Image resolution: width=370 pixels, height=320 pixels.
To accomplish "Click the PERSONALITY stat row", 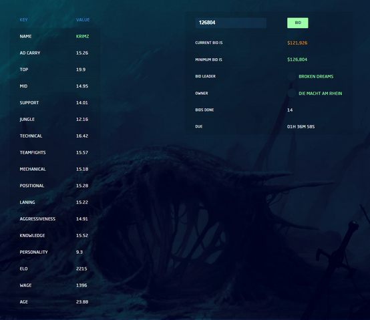I will (55, 252).
